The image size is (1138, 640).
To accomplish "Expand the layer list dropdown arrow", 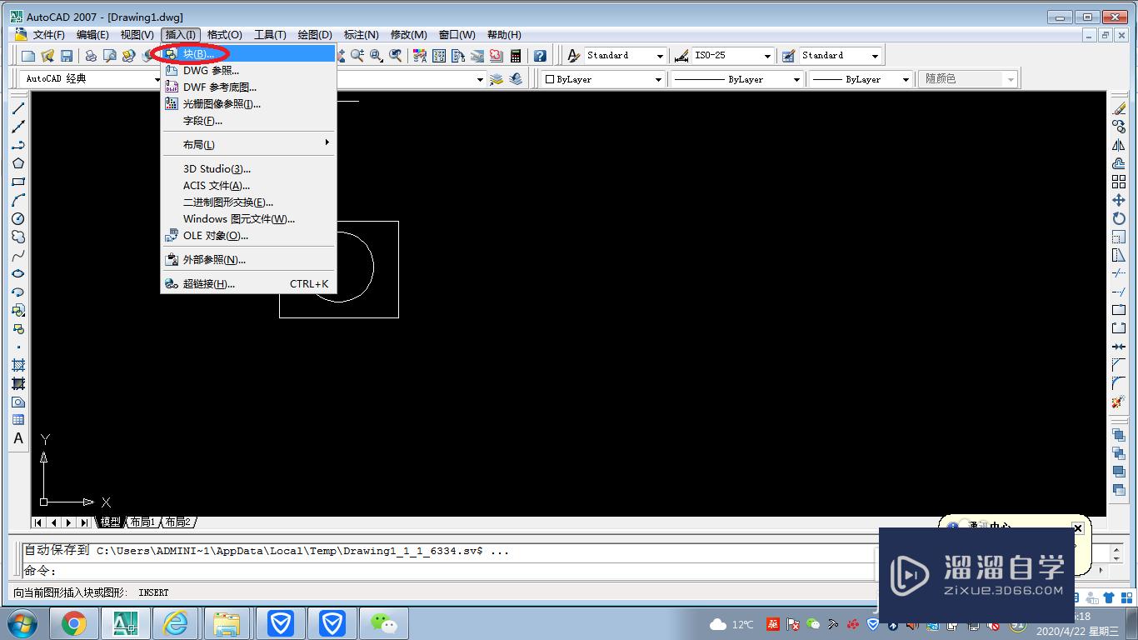I will 480,80.
